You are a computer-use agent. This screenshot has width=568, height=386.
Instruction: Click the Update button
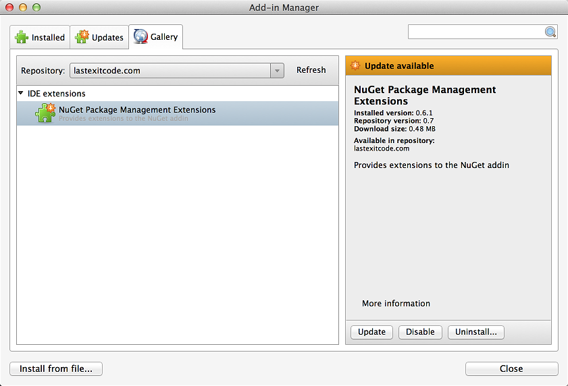[371, 332]
